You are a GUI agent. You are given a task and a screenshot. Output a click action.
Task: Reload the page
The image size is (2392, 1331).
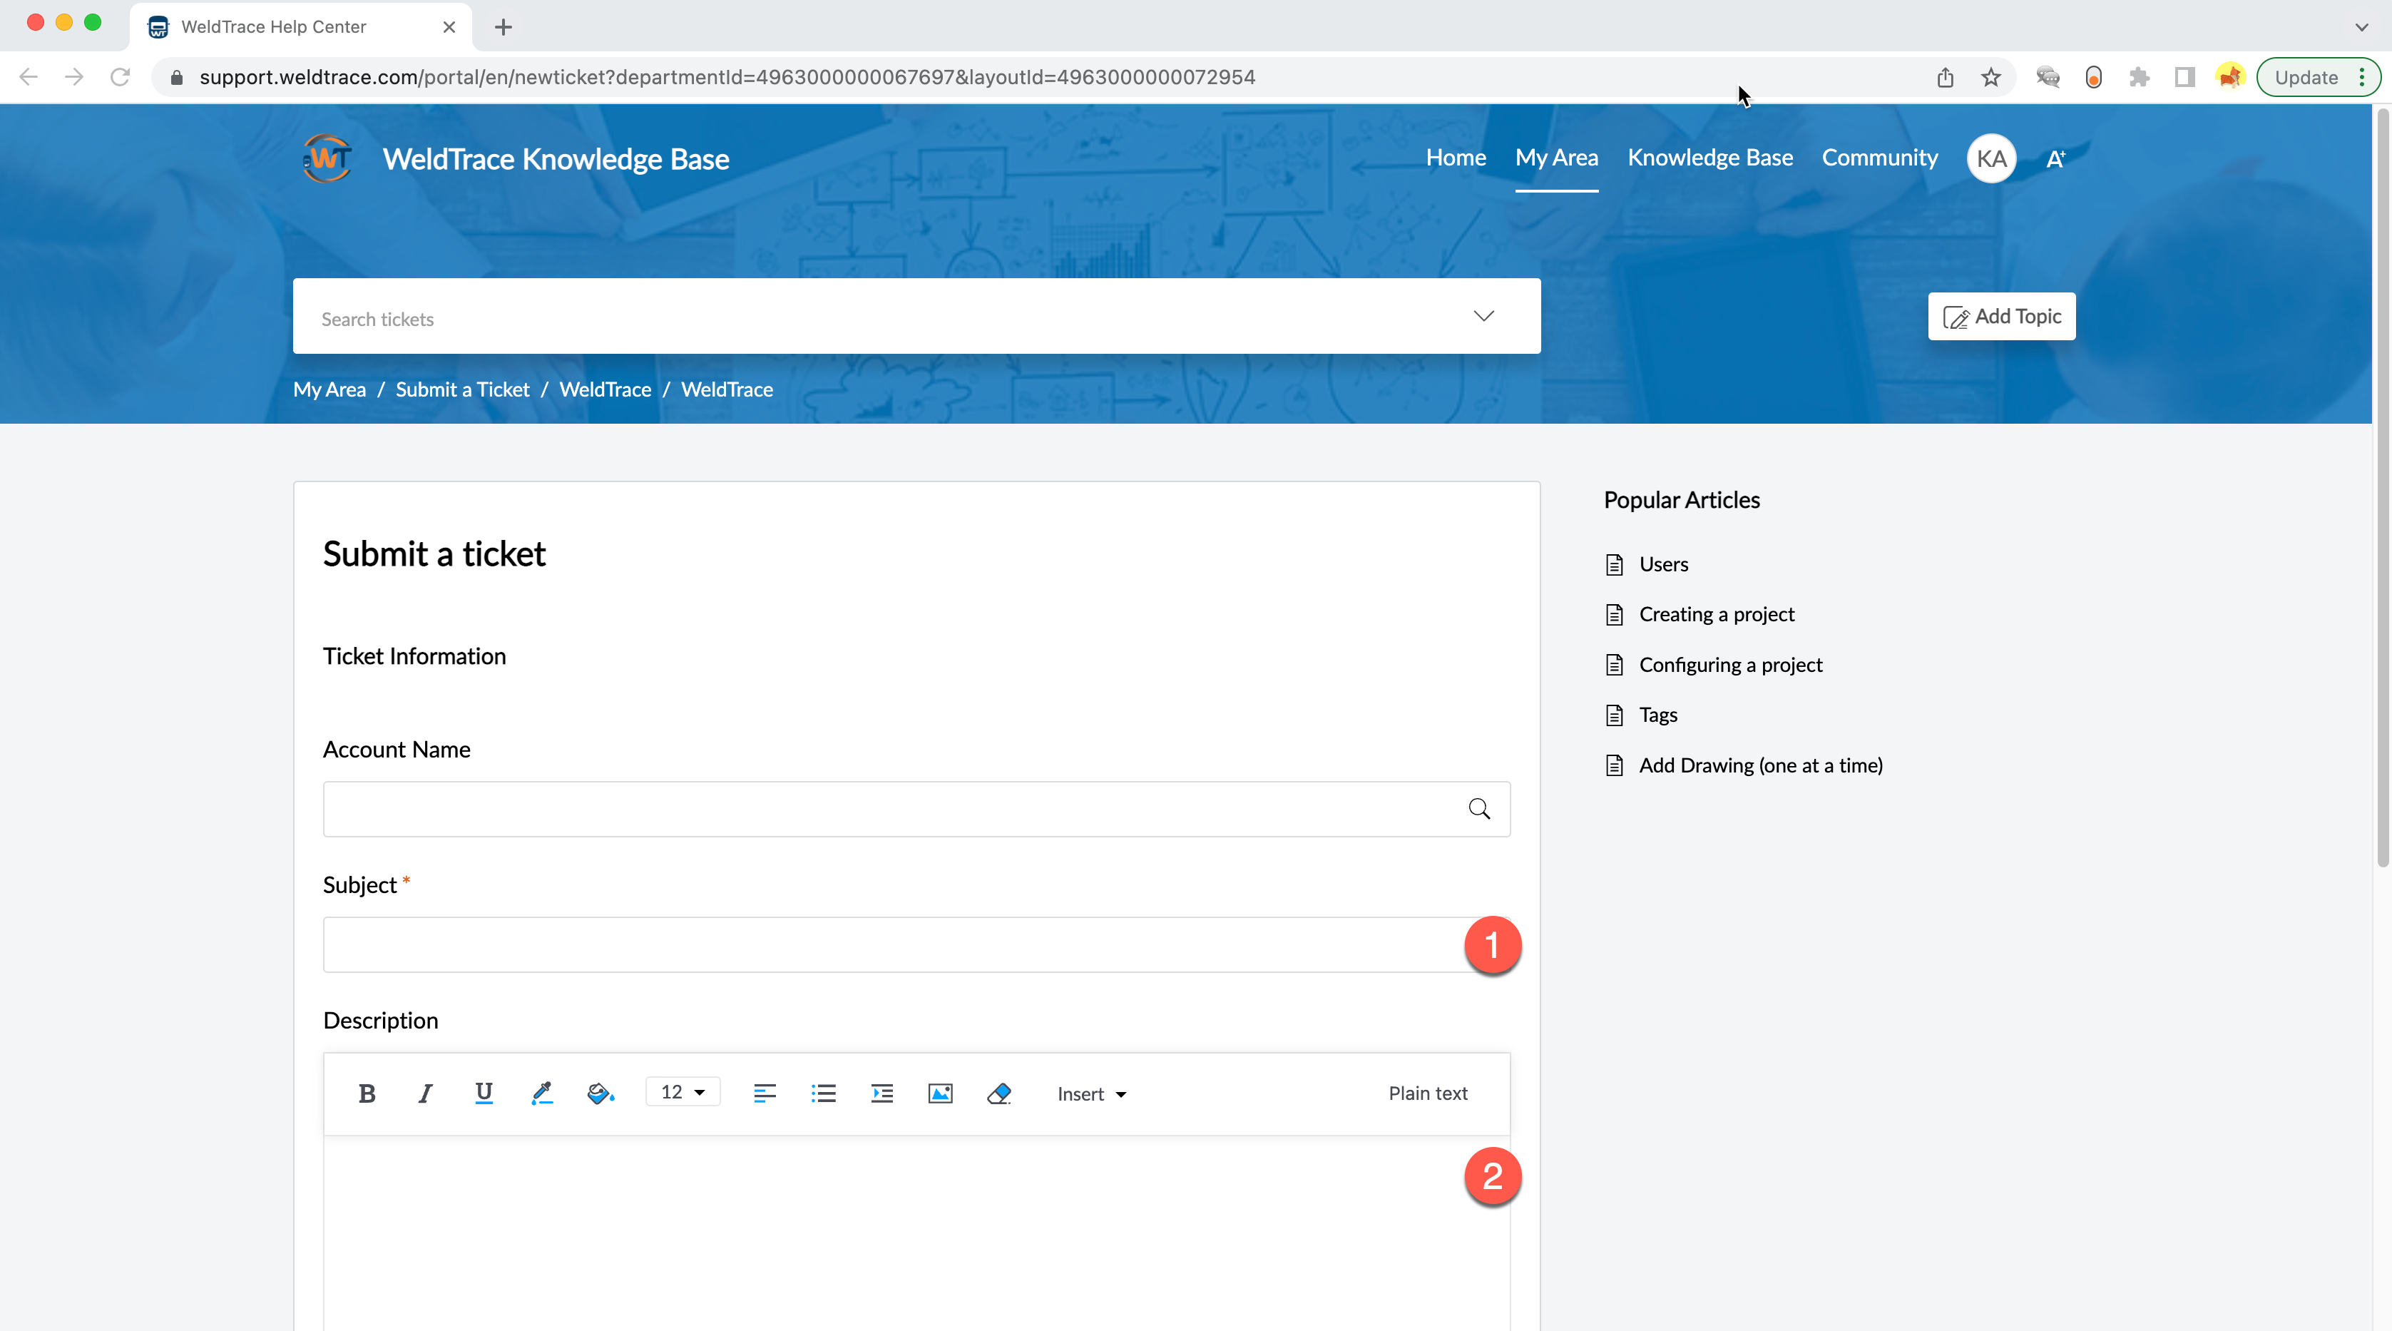click(120, 77)
